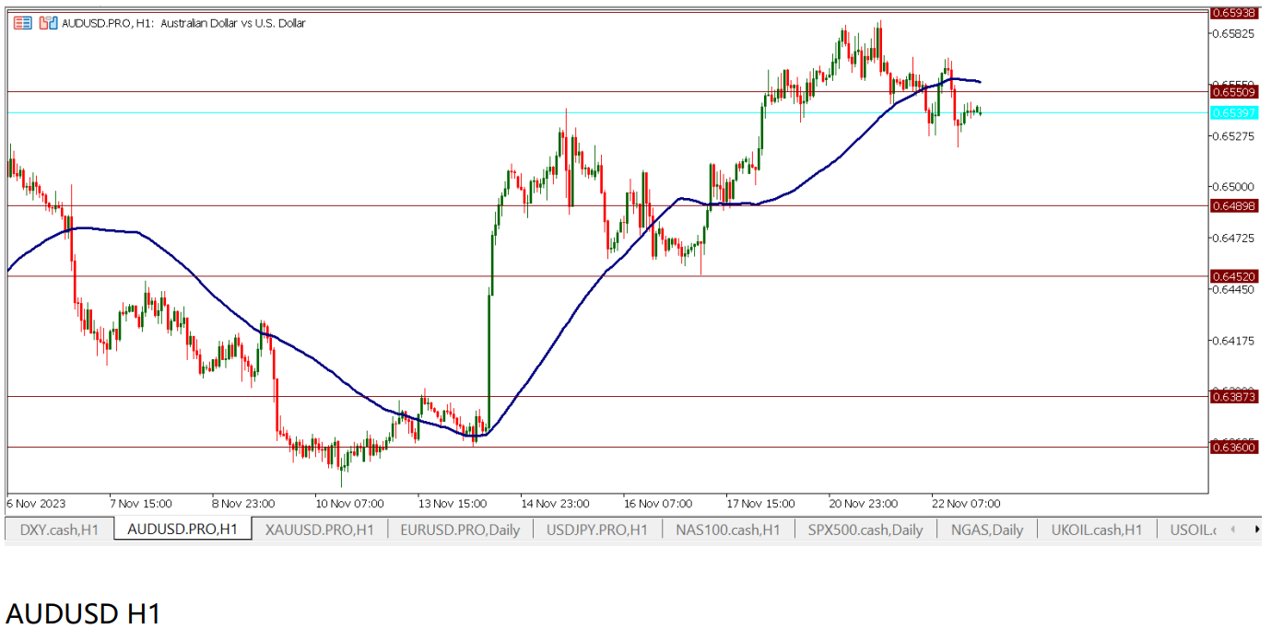Open the XAUUSD.PRO,H1 chart tab
This screenshot has height=629, width=1271.
pos(319,530)
